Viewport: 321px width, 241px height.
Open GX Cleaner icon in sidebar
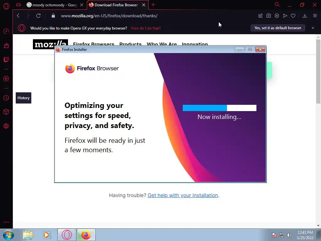point(6,46)
